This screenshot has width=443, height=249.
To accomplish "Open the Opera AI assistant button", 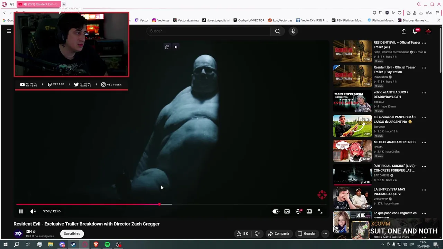I will (x=429, y=13).
